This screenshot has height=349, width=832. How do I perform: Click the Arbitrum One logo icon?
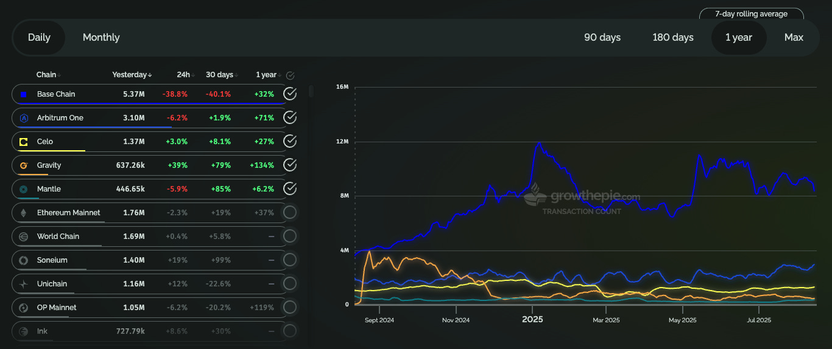point(24,118)
